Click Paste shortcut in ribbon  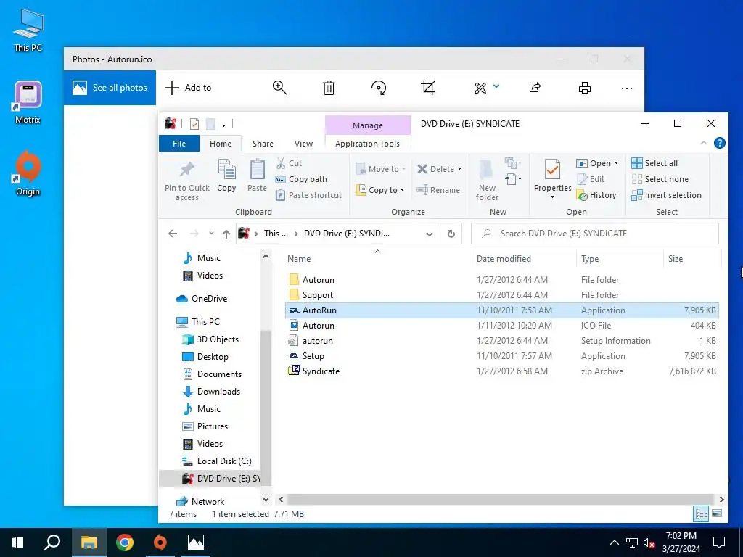click(308, 195)
